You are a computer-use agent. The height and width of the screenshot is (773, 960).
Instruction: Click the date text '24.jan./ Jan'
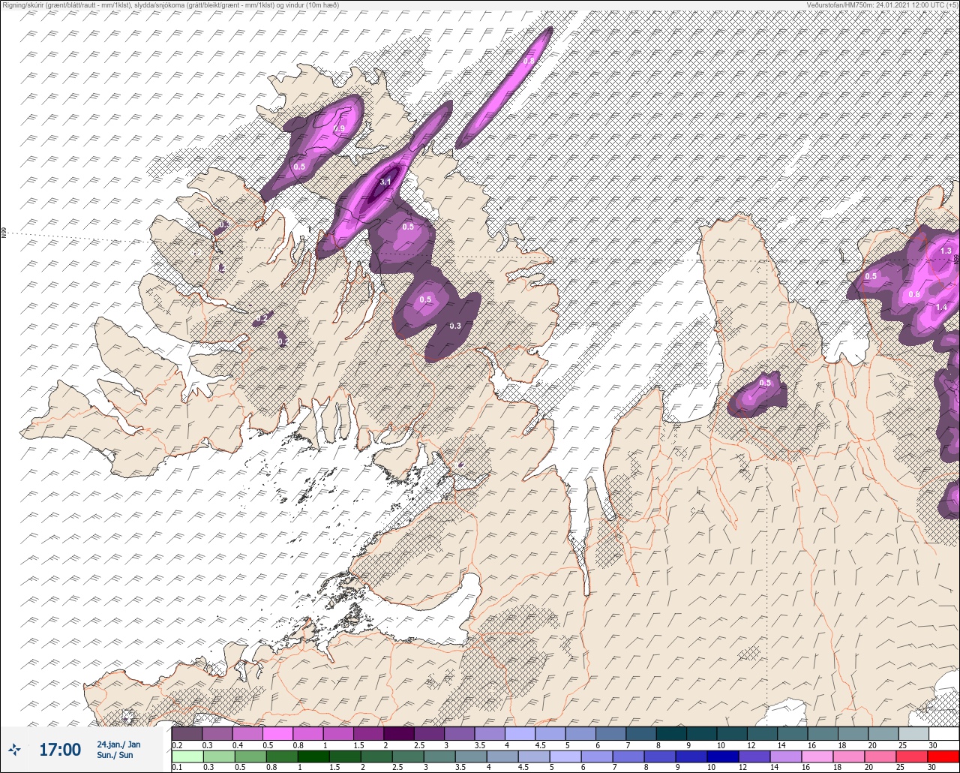click(118, 744)
